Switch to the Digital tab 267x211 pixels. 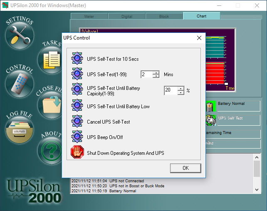tap(127, 16)
